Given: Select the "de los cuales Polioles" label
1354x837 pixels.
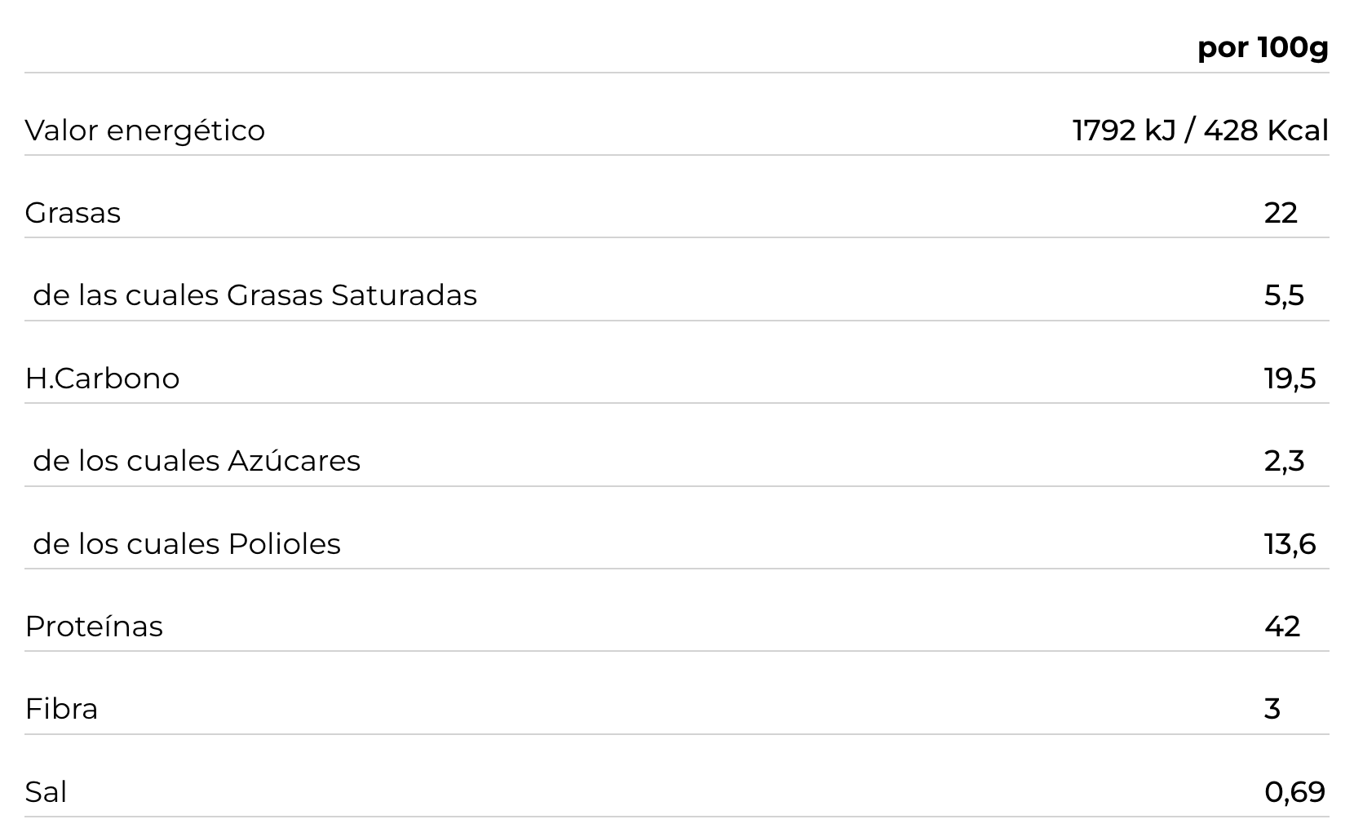Looking at the screenshot, I should [187, 544].
